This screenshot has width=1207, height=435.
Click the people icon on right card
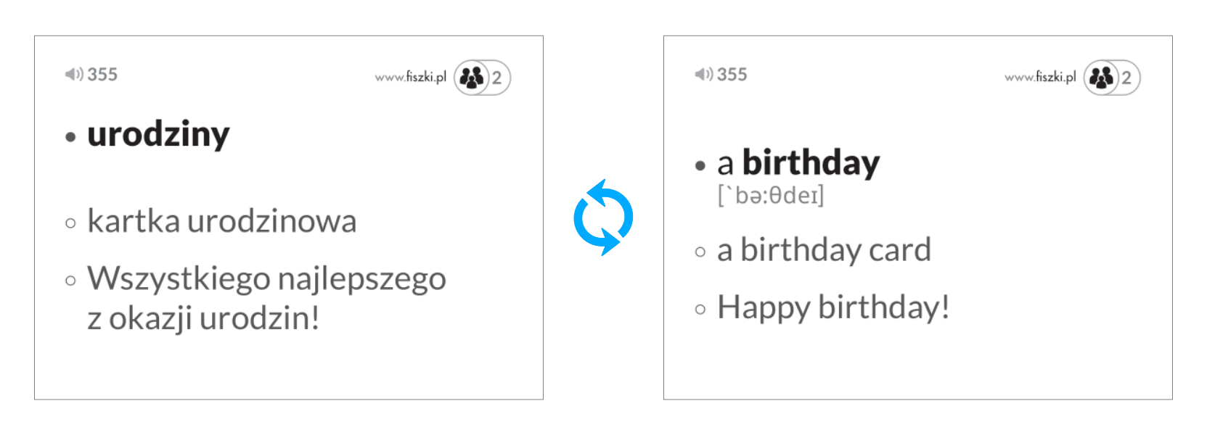[x=1101, y=77]
